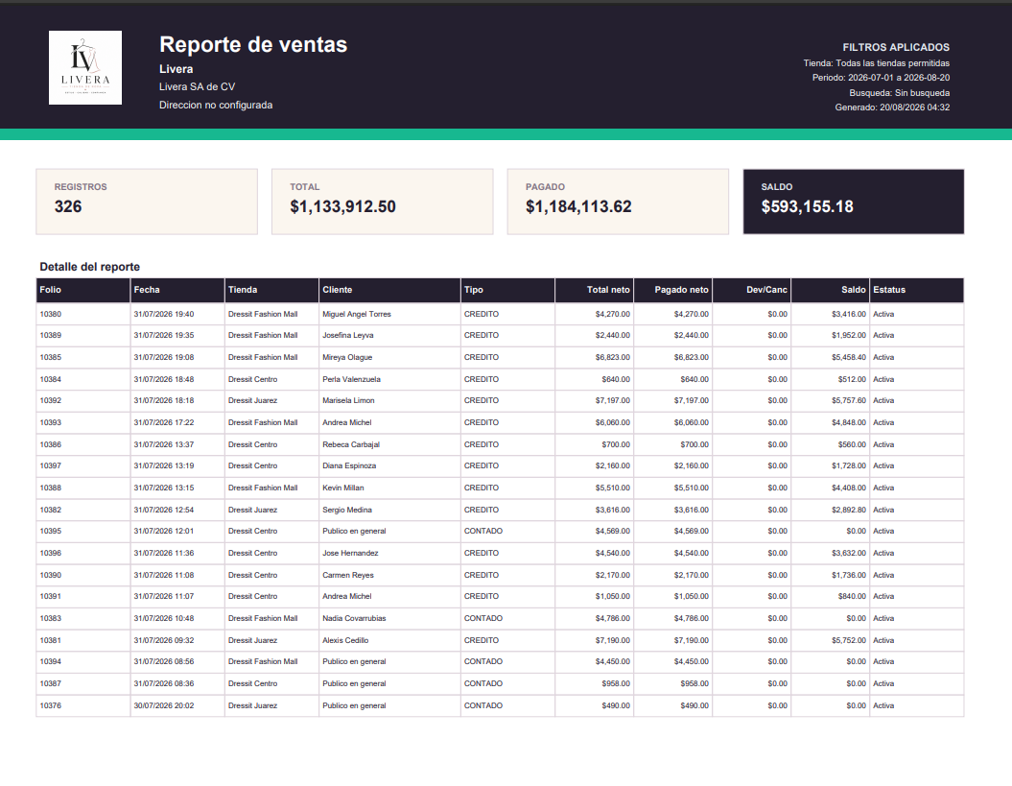Screen dimensions: 1012x786
Task: Click the REGISTROS card showing 326
Action: click(147, 202)
